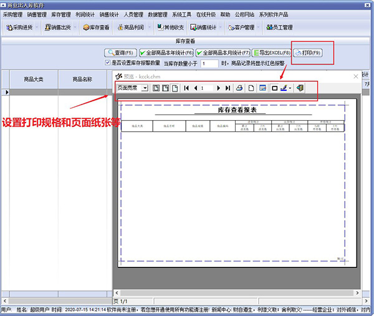Expand the pen tool dropdown arrow
This screenshot has height=316, width=374.
[290, 88]
